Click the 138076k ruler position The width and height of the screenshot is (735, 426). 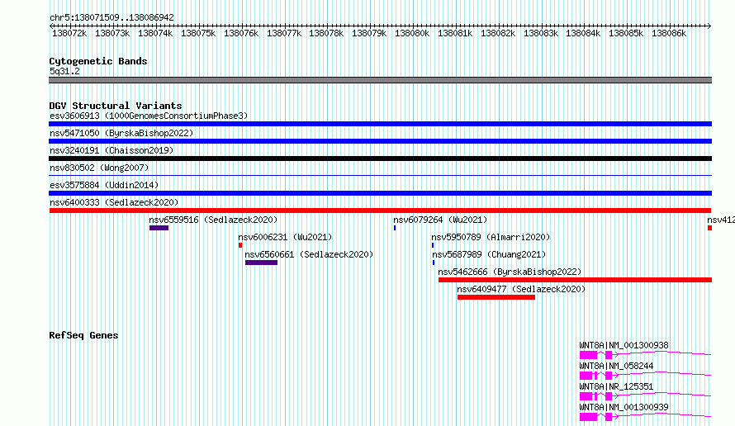(241, 33)
